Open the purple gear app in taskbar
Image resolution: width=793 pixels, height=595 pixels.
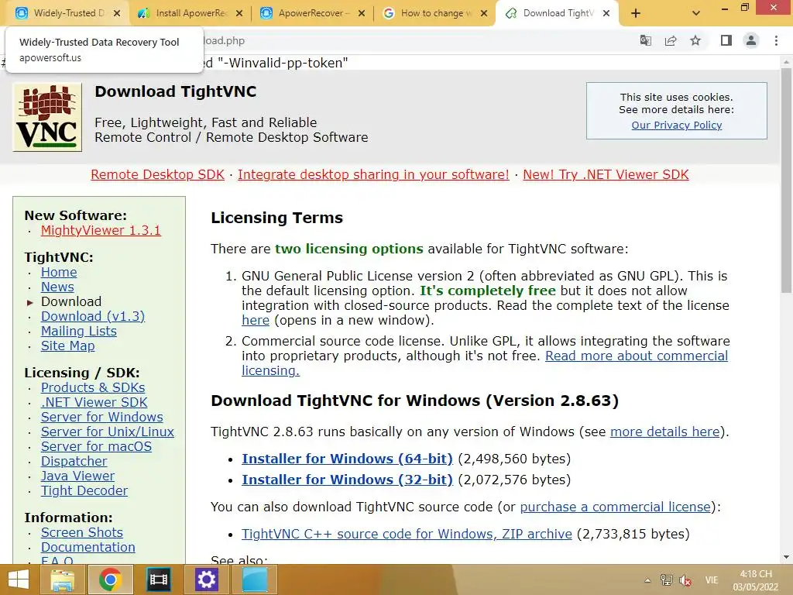(x=206, y=580)
